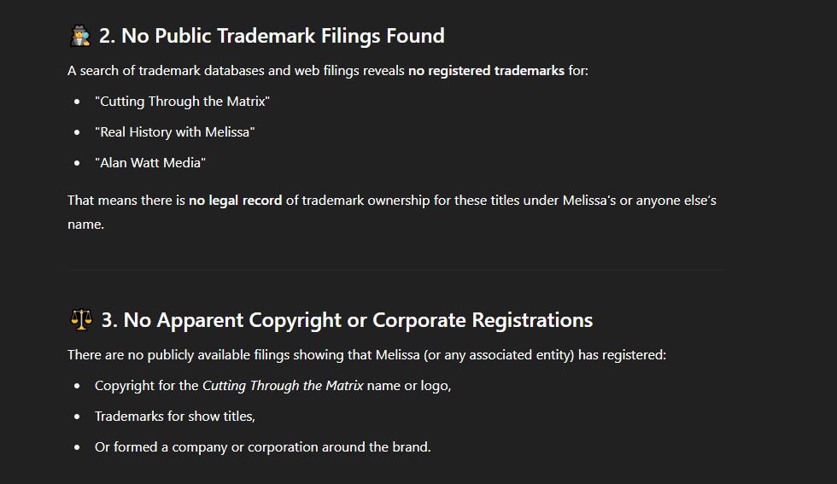Click the horizontal divider between sections
837x484 pixels.
pyautogui.click(x=395, y=271)
